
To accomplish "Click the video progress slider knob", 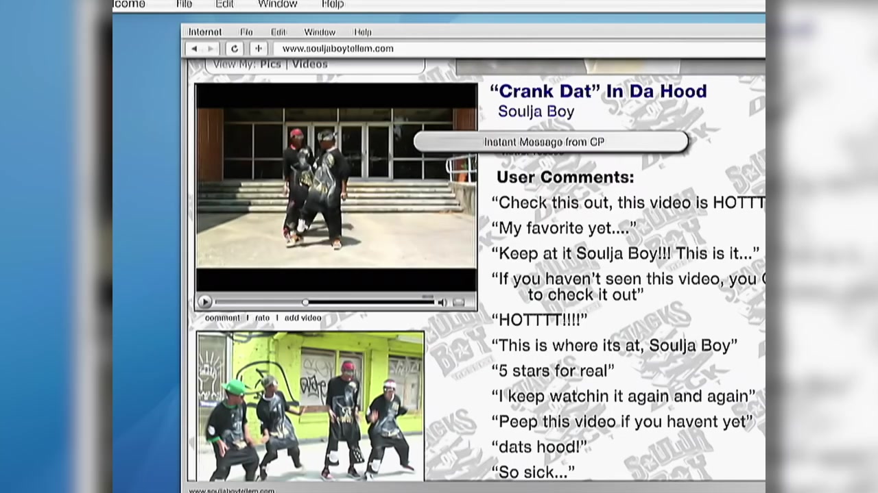I will (x=305, y=302).
